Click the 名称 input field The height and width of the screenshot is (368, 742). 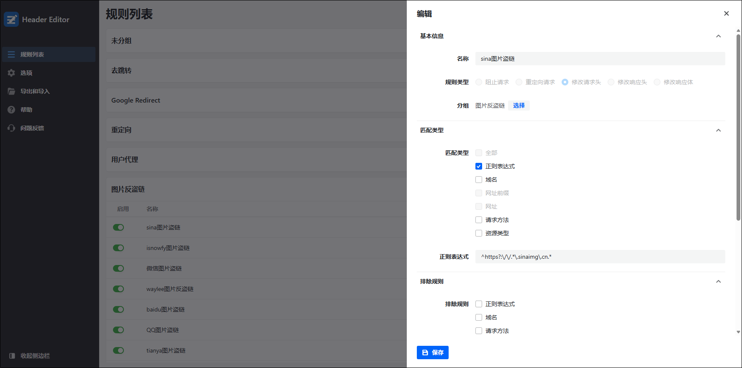[x=600, y=59]
